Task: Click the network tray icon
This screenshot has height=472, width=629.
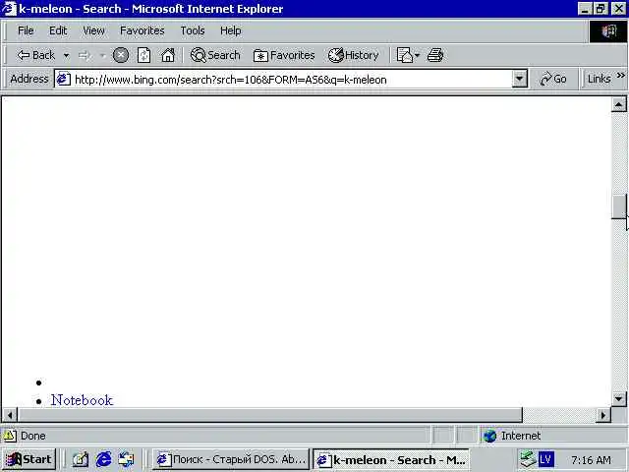Action: [x=528, y=459]
